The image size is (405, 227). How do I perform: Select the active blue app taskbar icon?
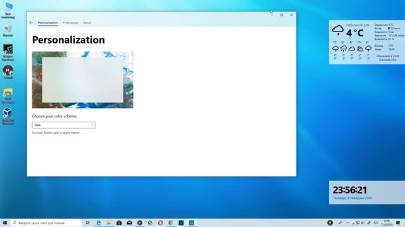click(x=191, y=223)
